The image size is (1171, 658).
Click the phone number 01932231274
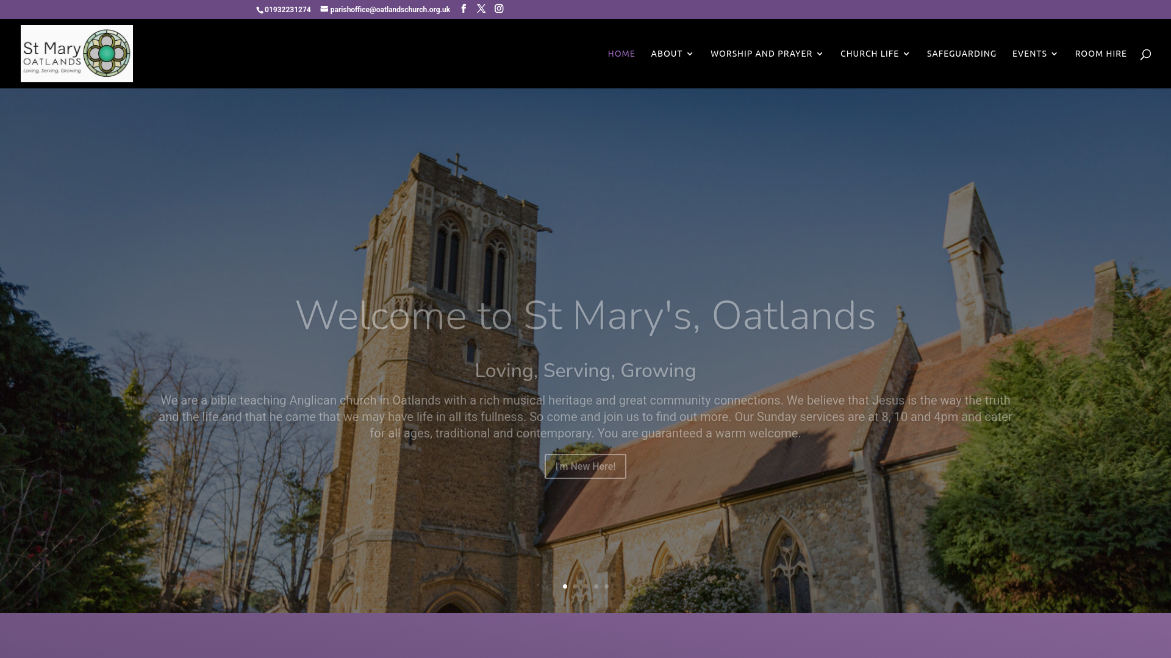click(x=284, y=10)
